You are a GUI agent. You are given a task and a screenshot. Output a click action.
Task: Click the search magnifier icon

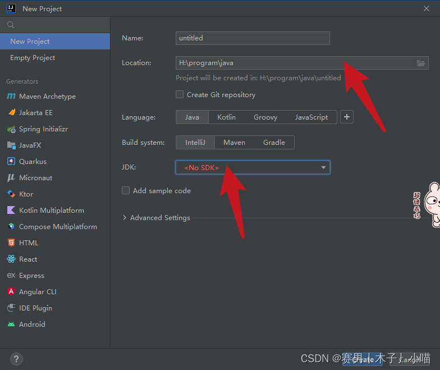tap(11, 25)
